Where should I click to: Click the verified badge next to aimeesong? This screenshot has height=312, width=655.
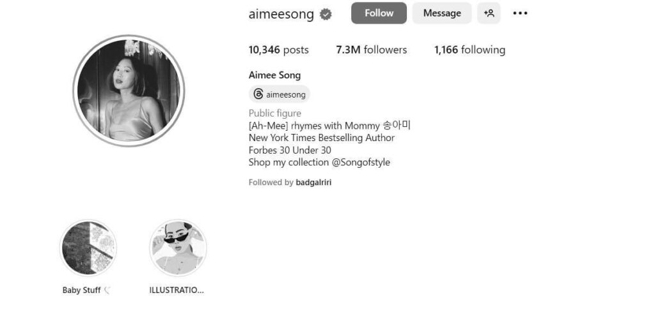coord(326,15)
